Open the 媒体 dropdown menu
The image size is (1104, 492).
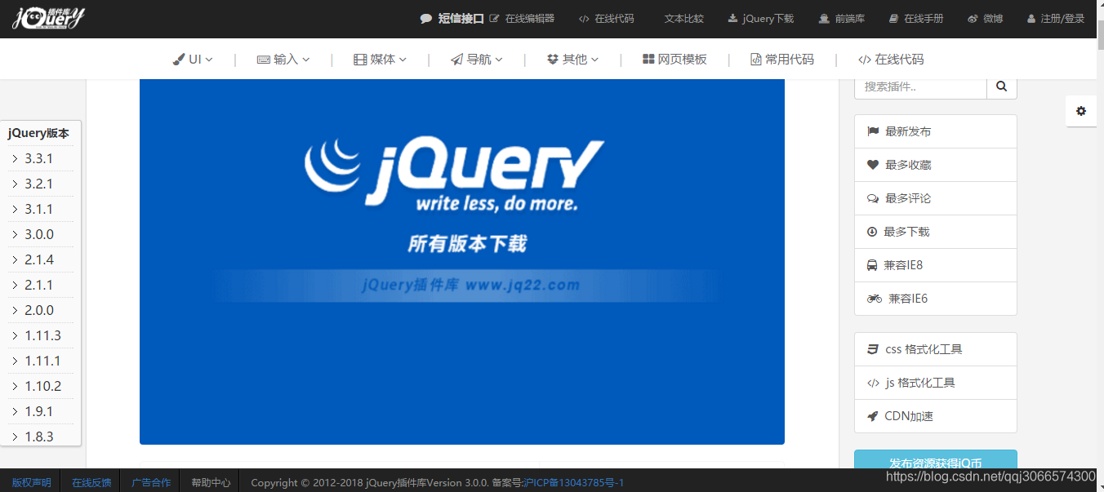380,60
